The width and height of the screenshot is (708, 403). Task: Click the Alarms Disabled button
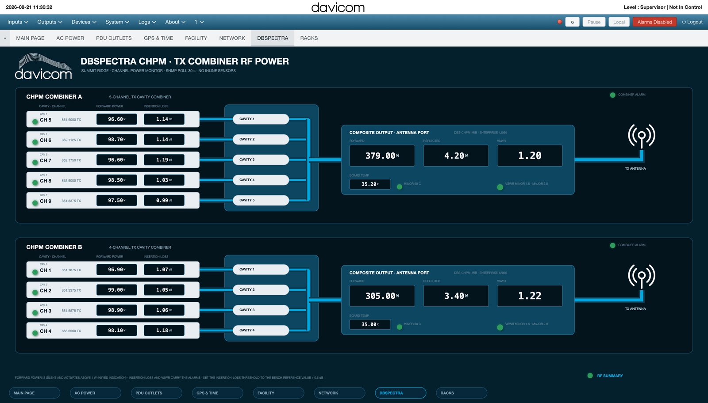point(654,22)
